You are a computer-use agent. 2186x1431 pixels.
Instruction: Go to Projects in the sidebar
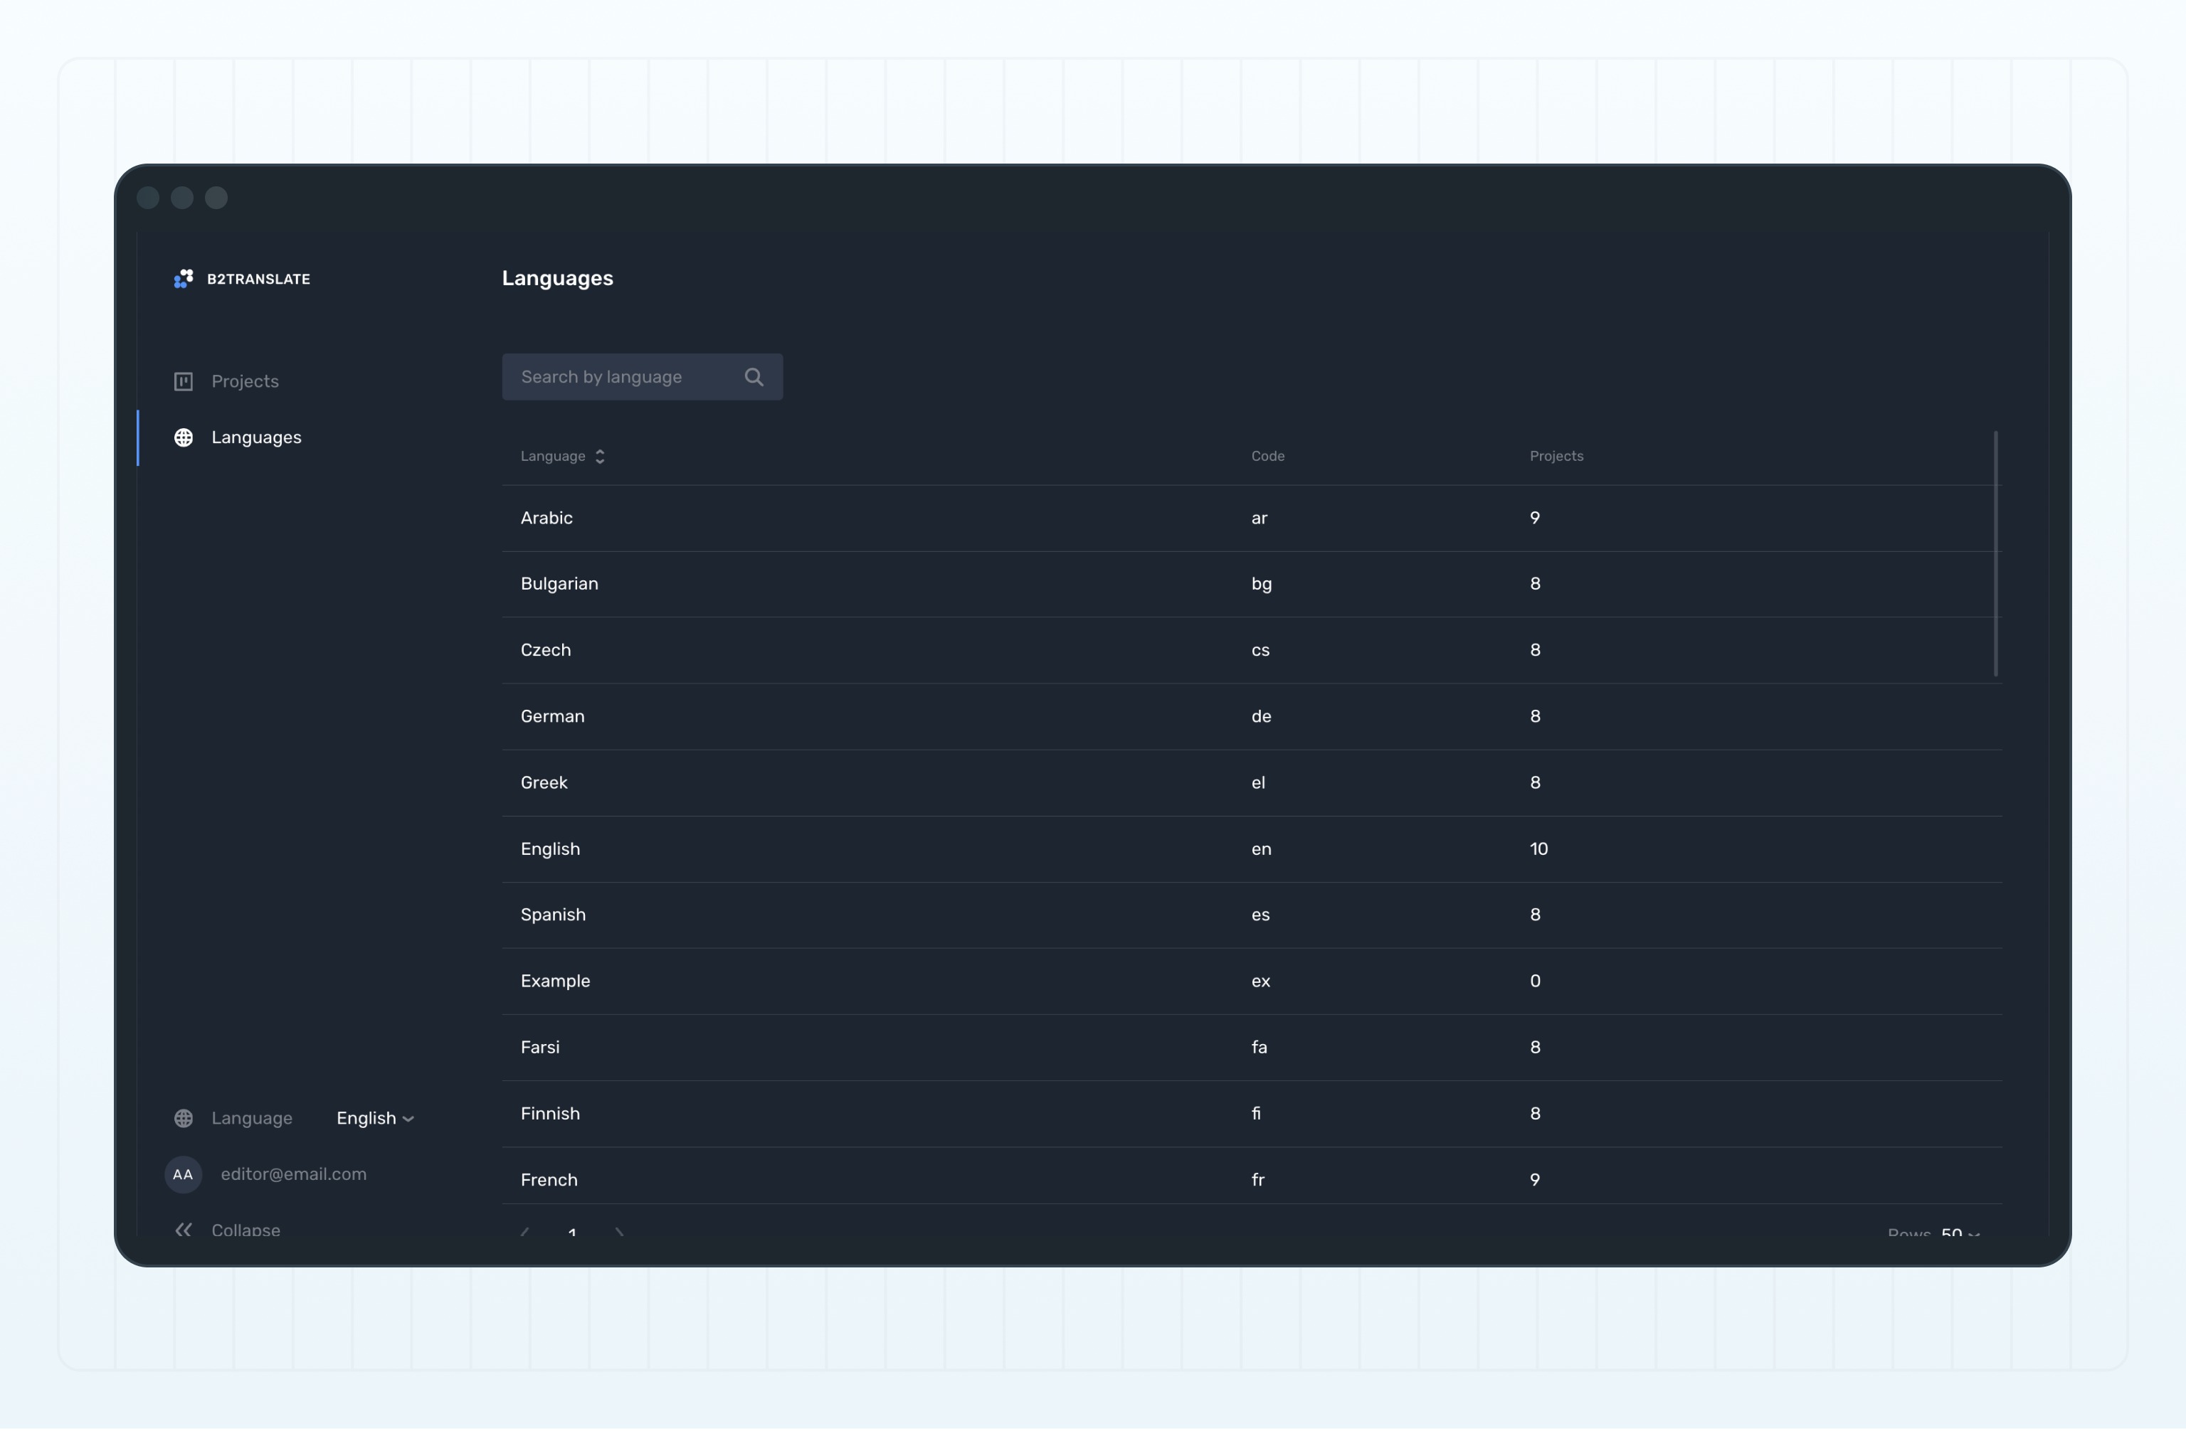pos(244,381)
